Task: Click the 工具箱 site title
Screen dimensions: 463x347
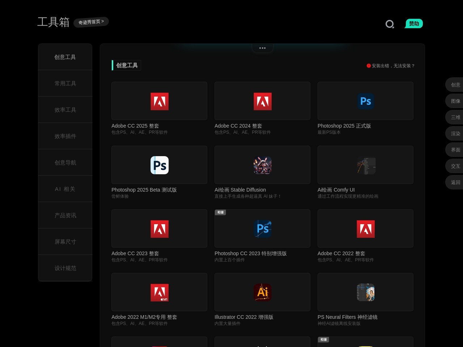Action: (x=54, y=22)
